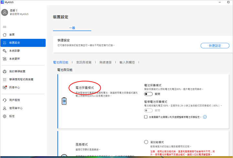Select 裝置設定 in sidebar

[23, 43]
